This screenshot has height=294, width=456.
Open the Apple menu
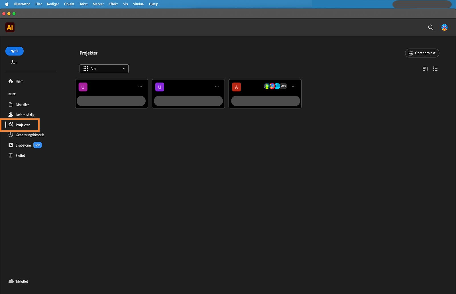[7, 4]
